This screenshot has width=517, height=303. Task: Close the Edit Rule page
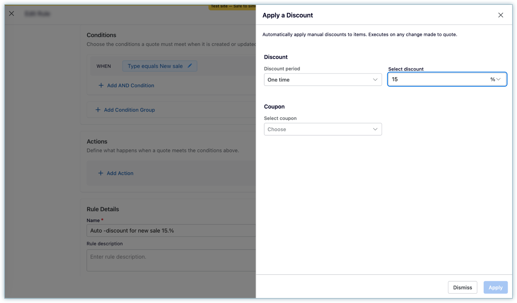(11, 14)
